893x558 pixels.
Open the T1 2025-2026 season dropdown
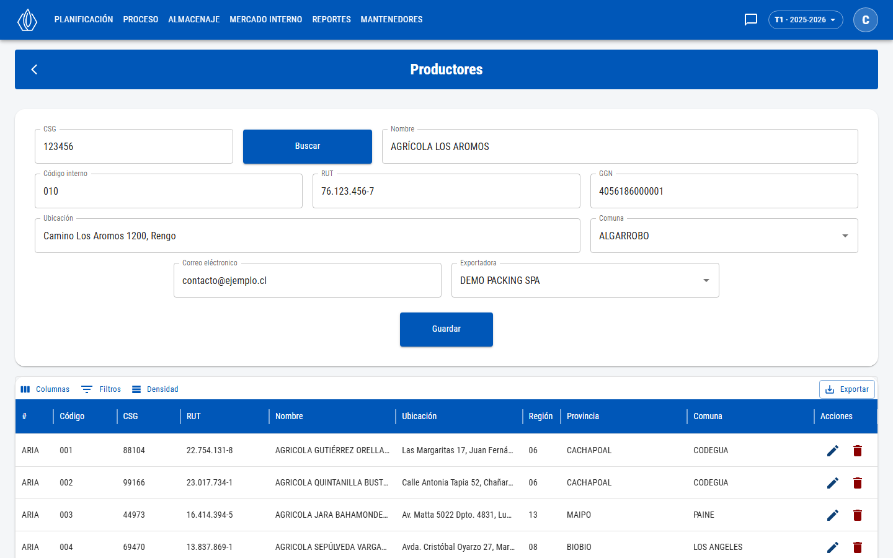(x=806, y=20)
